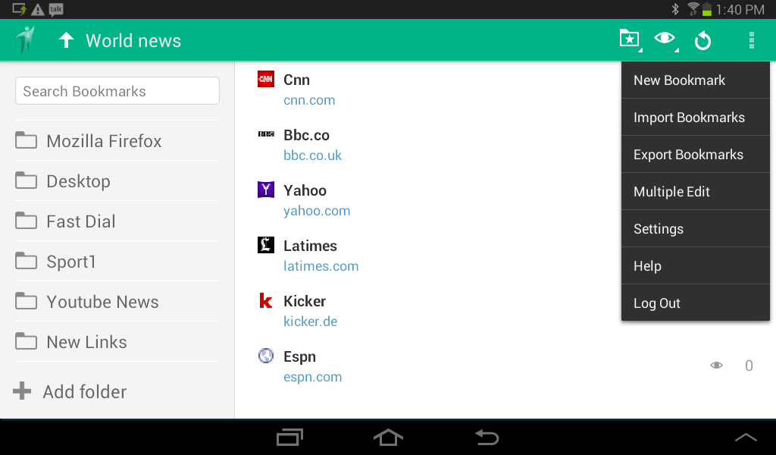
Task: Click the plus icon beside Add folder
Action: 22,391
